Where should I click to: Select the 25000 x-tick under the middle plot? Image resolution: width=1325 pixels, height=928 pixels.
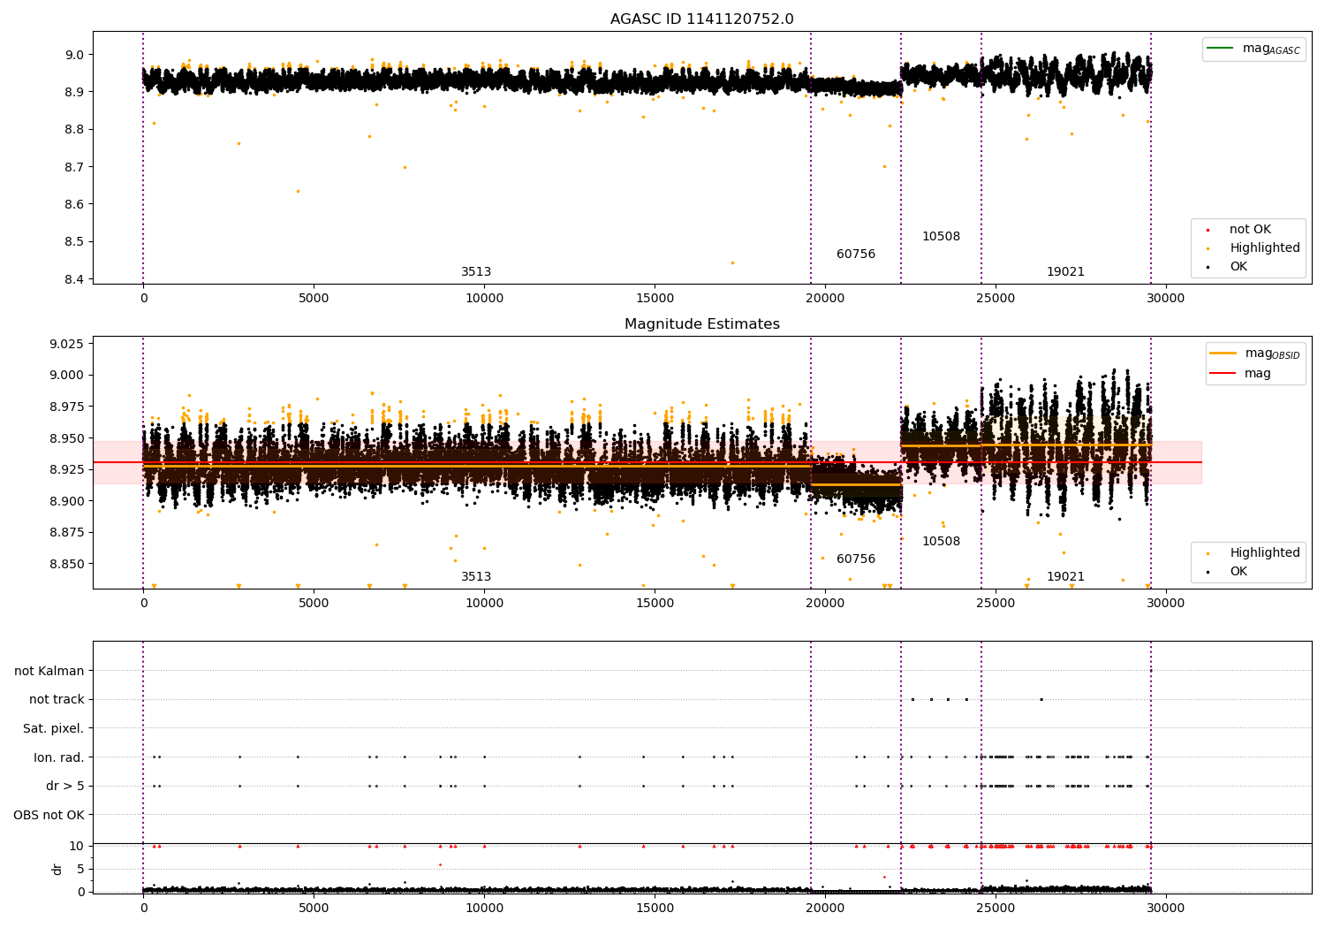[x=995, y=604]
